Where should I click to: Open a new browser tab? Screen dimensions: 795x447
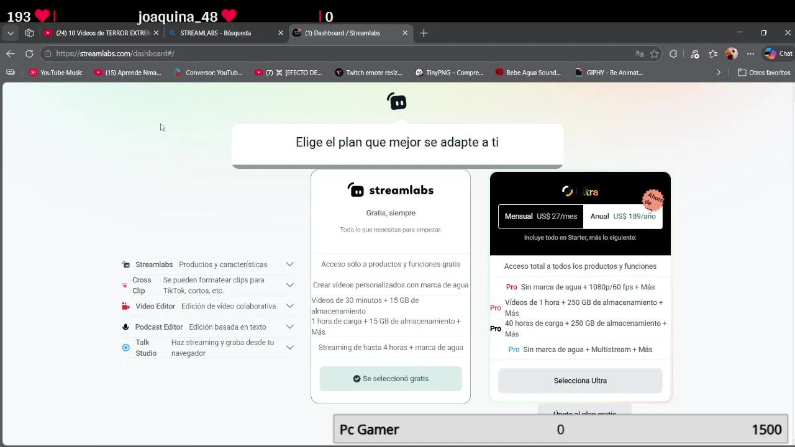[x=424, y=33]
